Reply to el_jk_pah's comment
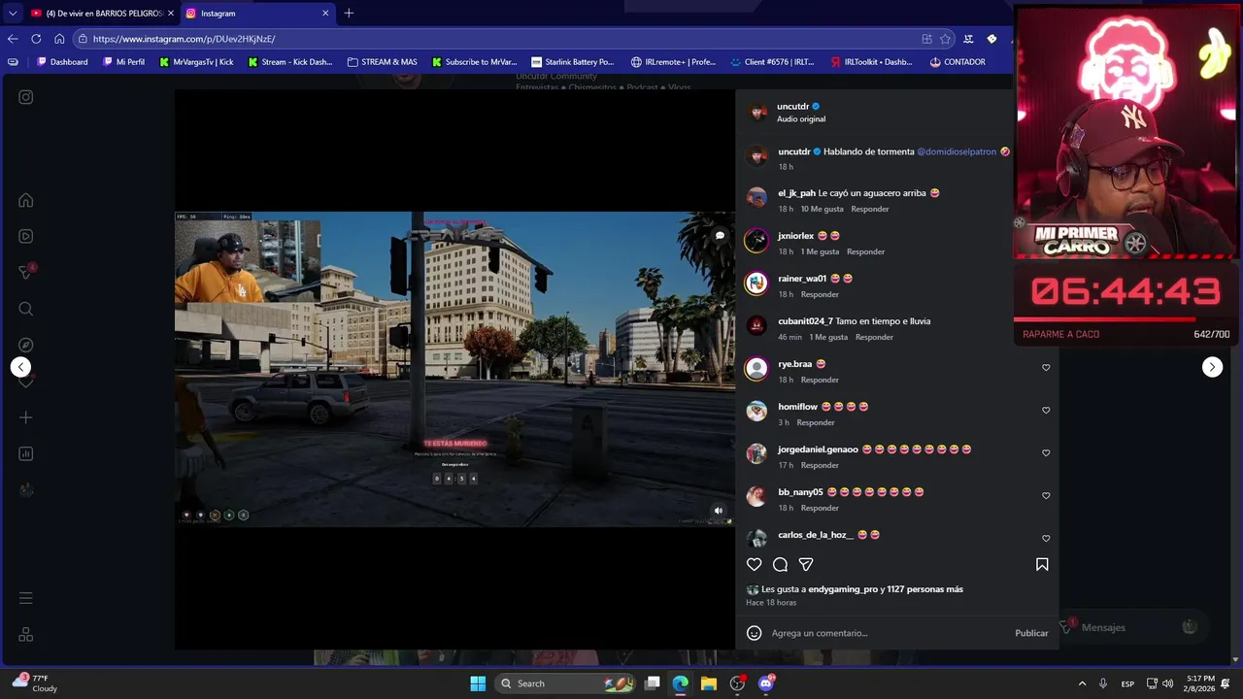Viewport: 1243px width, 699px height. 870,209
